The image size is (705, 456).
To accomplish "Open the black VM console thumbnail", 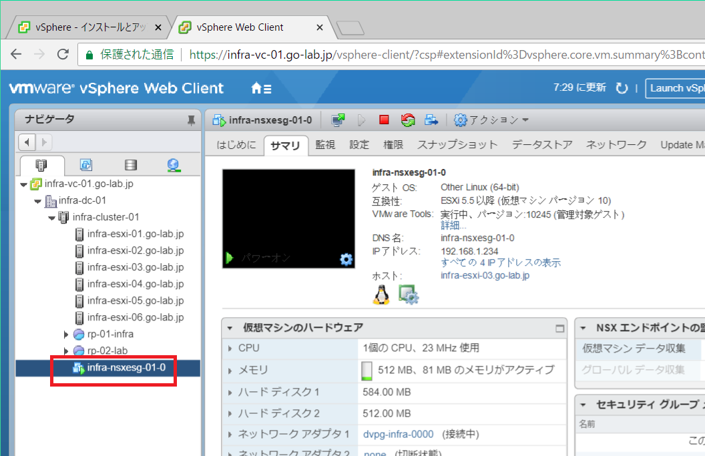I will pyautogui.click(x=288, y=218).
